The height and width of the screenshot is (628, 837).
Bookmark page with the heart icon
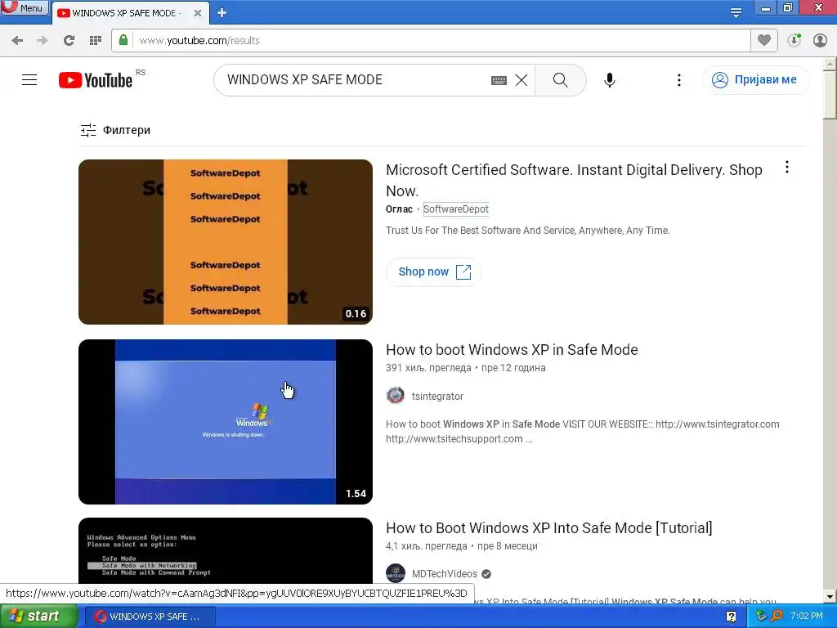(764, 41)
